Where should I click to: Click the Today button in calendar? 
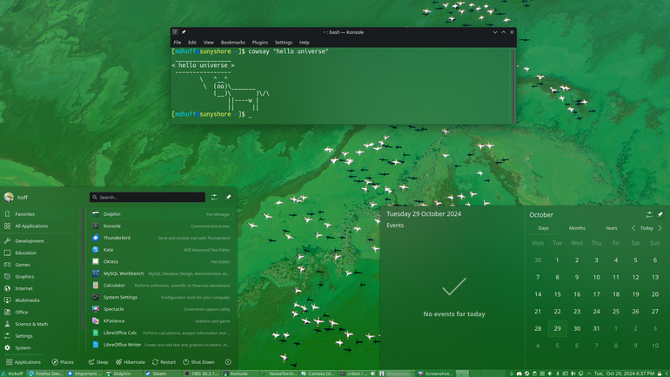[x=647, y=228]
